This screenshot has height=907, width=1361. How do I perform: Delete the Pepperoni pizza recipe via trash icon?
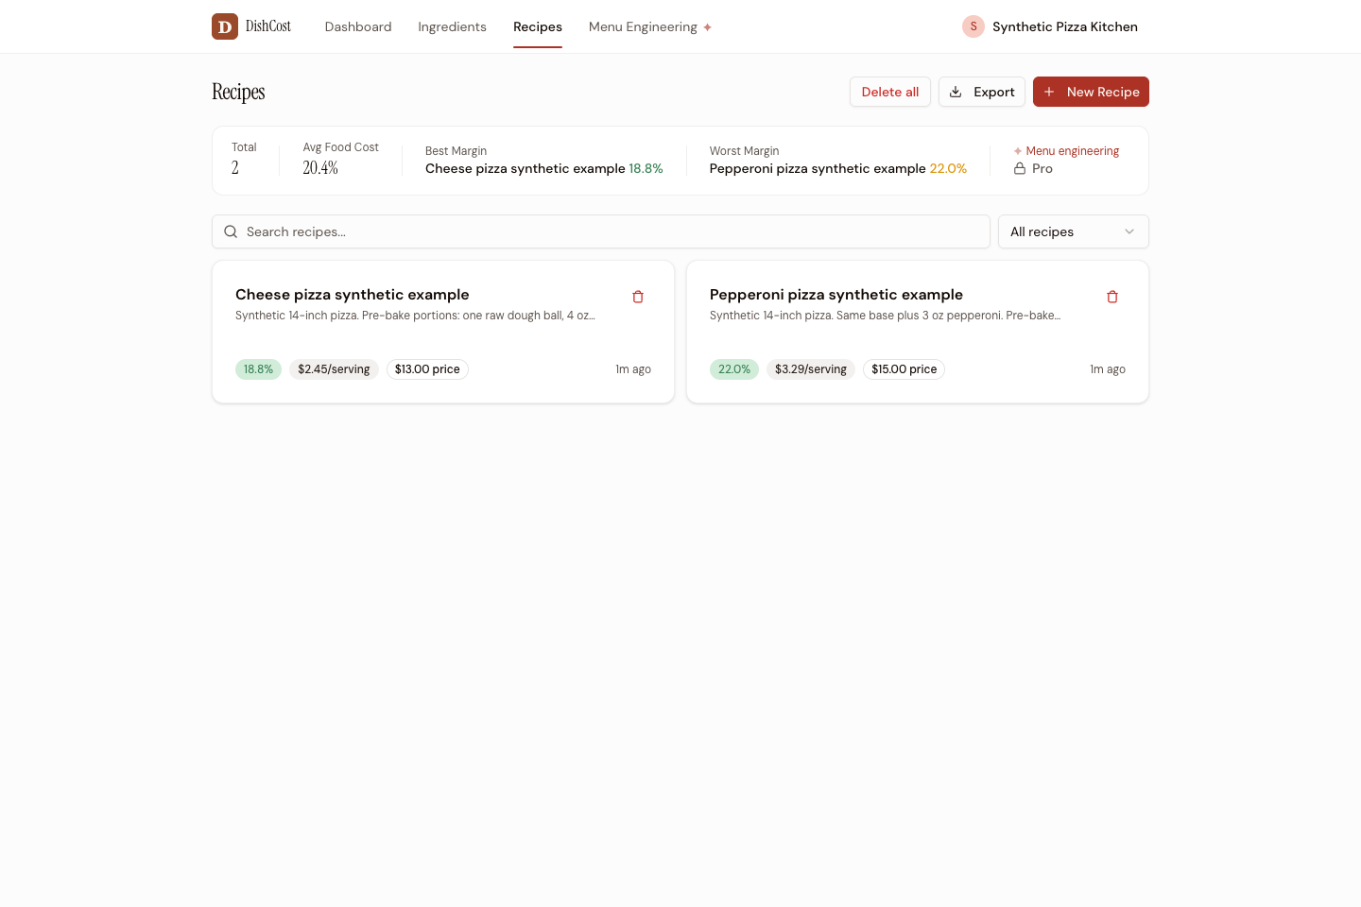click(1112, 297)
